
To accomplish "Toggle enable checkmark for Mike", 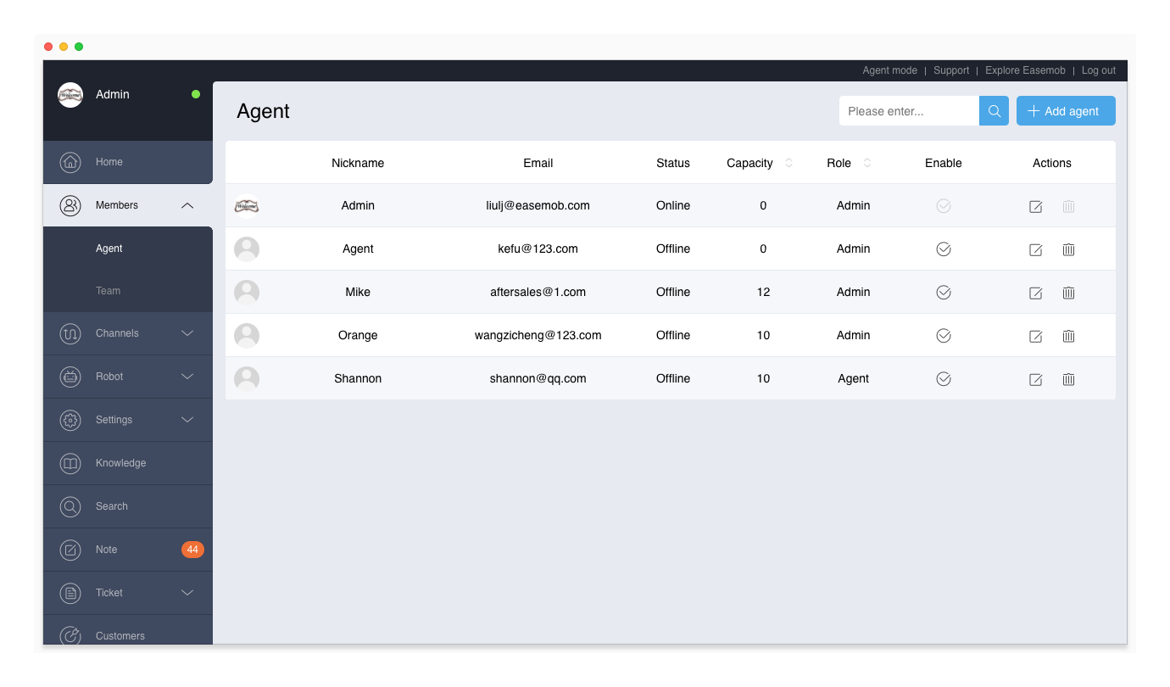I will [x=944, y=292].
